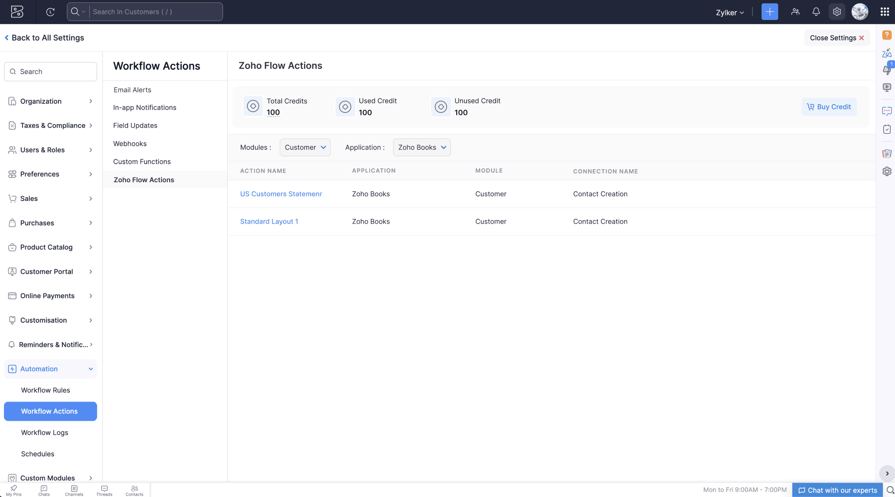The width and height of the screenshot is (895, 497).
Task: Open the Recent History icon next to logo
Action: 50,12
